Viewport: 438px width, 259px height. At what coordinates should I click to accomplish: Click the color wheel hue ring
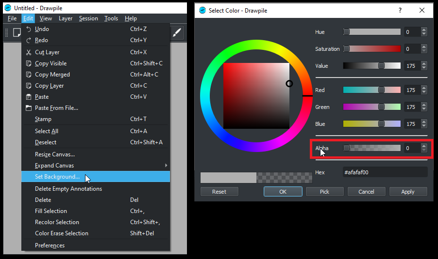[x=256, y=45]
